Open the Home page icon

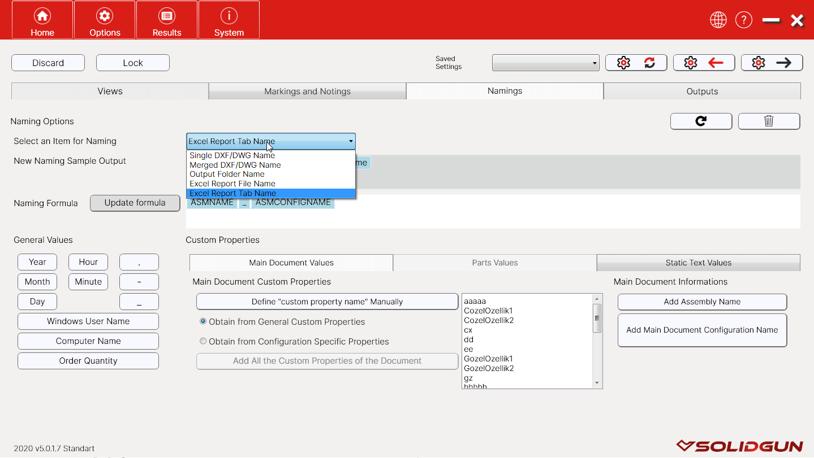[42, 16]
